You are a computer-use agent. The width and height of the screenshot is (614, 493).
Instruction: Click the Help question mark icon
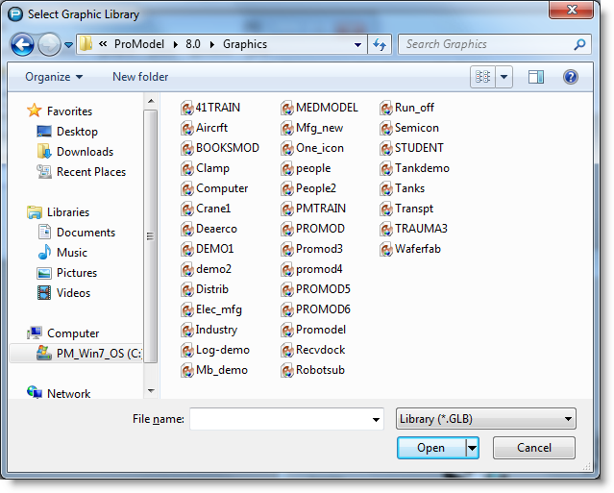(570, 77)
